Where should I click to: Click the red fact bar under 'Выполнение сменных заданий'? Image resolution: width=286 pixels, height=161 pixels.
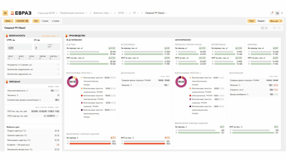(90, 144)
